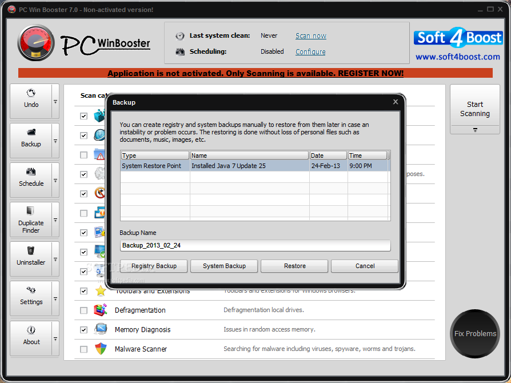
Task: Click the Undo sidebar icon
Action: tap(31, 93)
